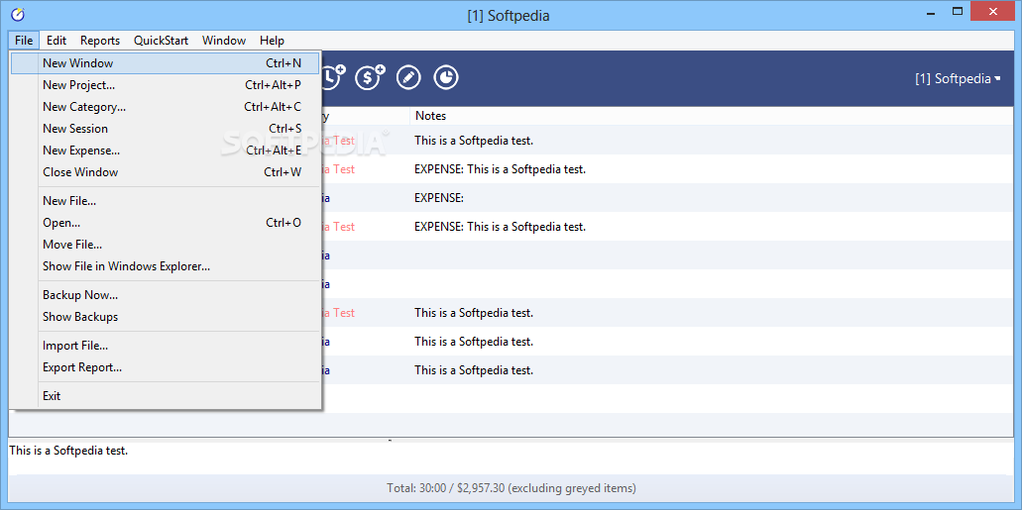Viewport: 1022px width, 510px height.
Task: Select Open... menu entry
Action: pos(166,222)
